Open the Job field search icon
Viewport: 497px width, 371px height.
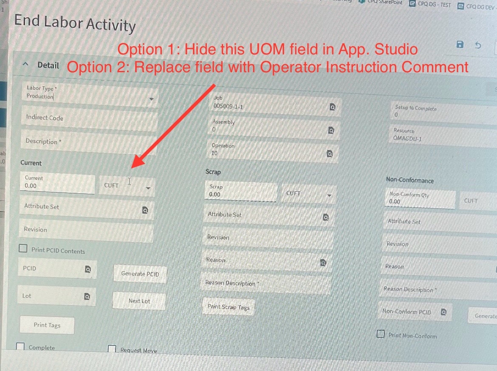click(x=332, y=107)
